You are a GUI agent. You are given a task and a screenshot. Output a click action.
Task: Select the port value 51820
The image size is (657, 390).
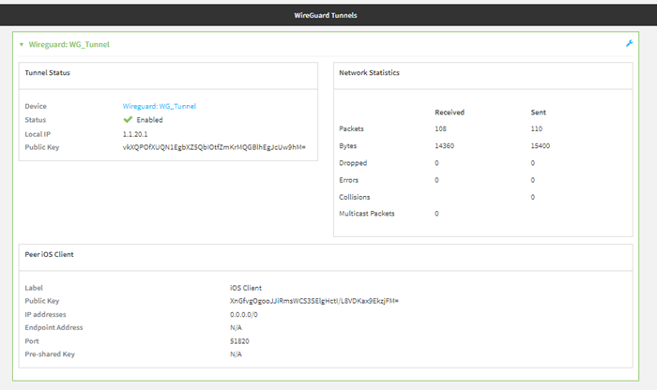point(239,341)
